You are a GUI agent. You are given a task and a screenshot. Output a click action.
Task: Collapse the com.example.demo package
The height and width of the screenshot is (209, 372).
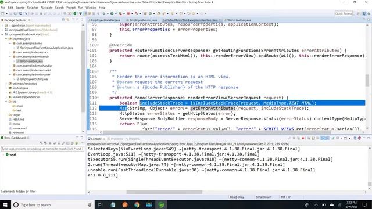pyautogui.click(x=10, y=44)
